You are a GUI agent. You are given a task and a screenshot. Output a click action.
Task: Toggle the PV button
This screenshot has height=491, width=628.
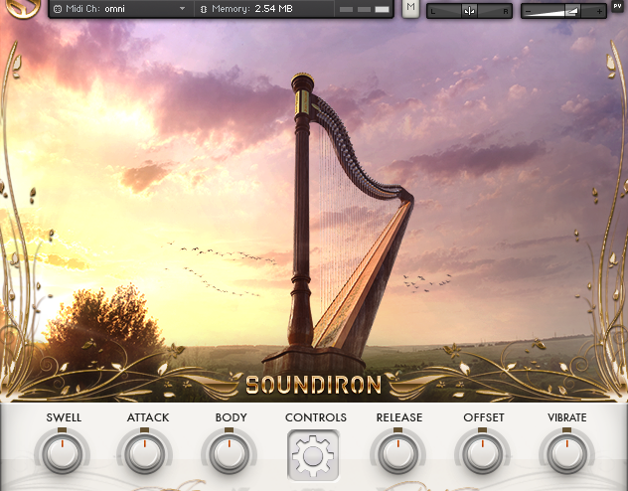(617, 6)
